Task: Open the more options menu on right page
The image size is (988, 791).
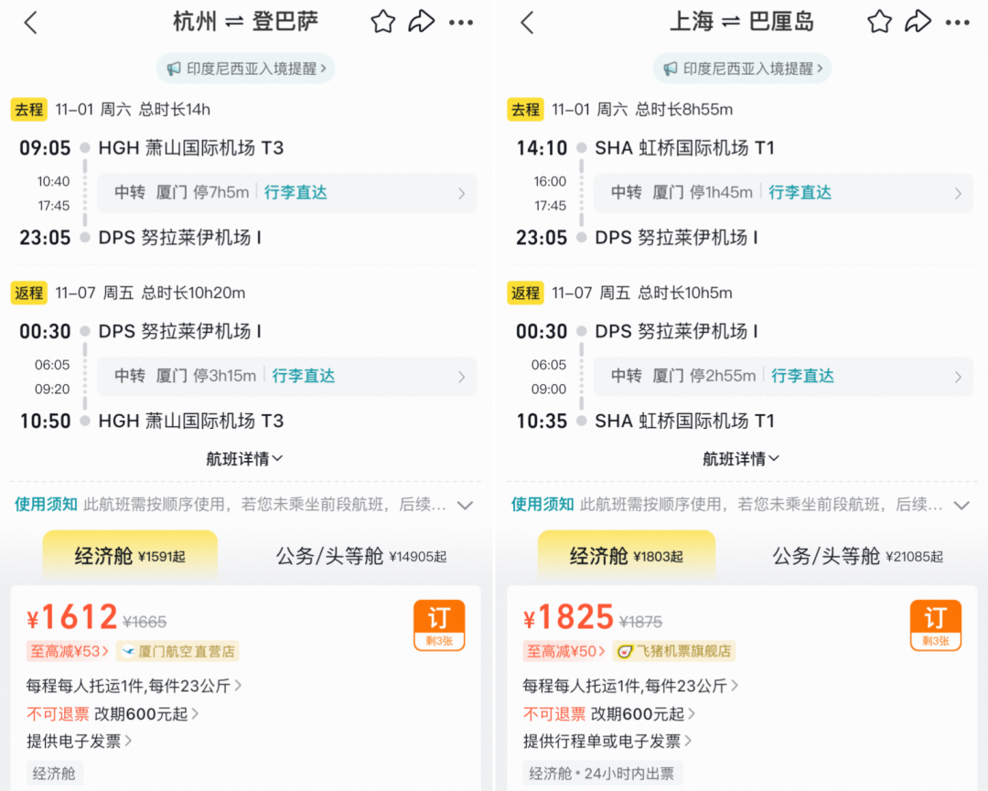Action: [x=956, y=21]
